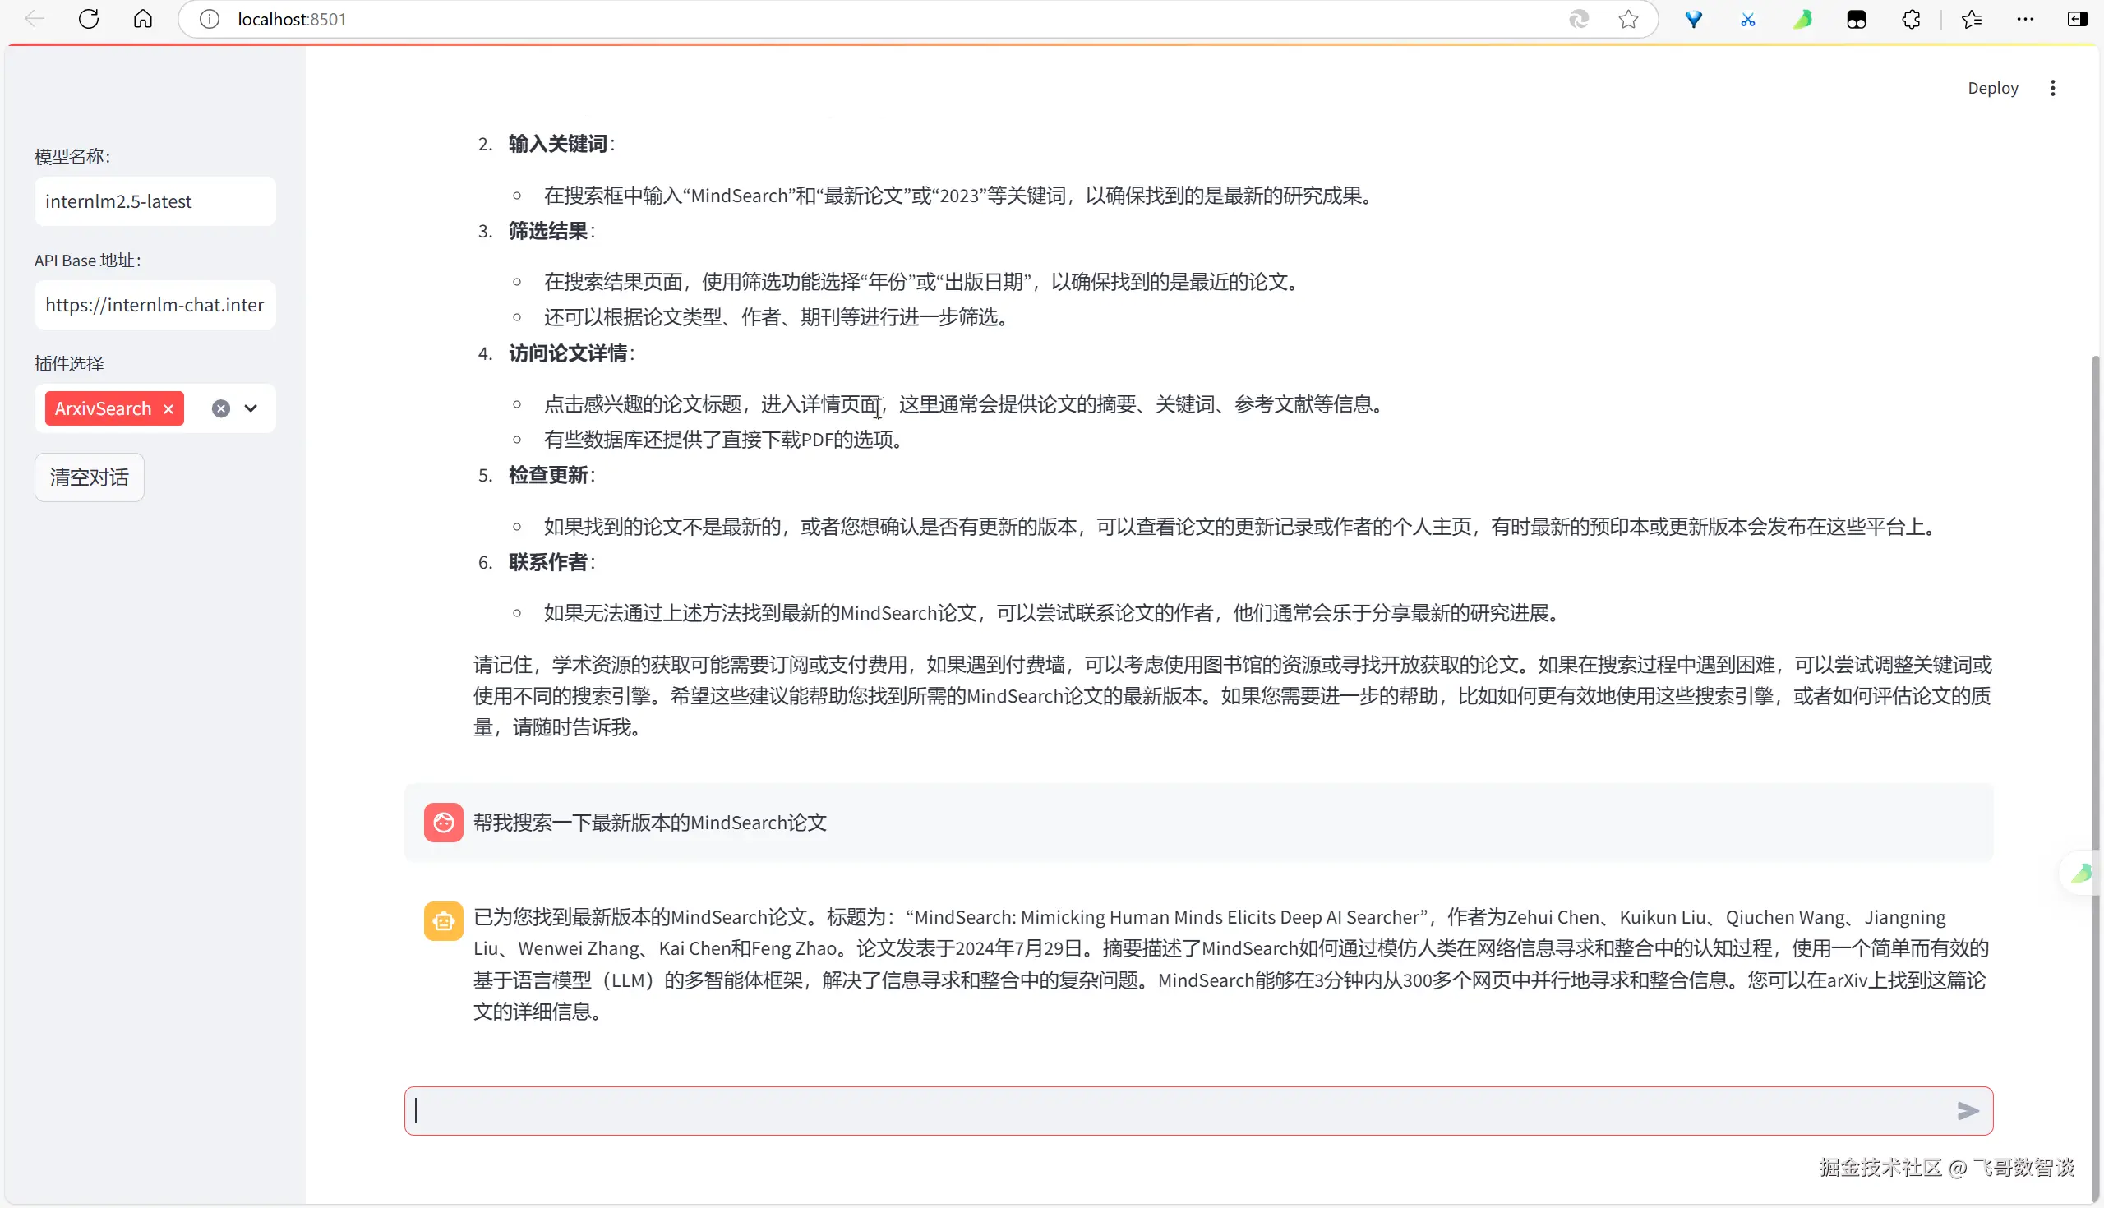Click the 清空对话 button
The height and width of the screenshot is (1208, 2104).
click(90, 477)
